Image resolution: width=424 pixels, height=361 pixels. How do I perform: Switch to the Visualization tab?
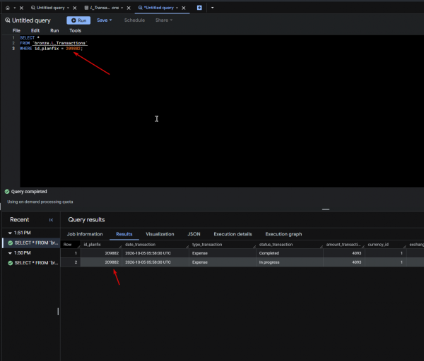(160, 234)
